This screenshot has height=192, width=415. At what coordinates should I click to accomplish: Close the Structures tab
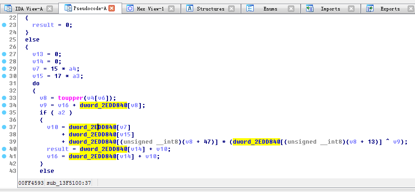tap(231, 9)
